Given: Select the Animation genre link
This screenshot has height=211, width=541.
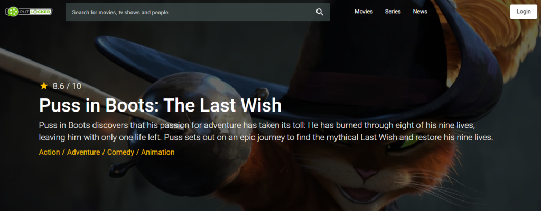Looking at the screenshot, I should [x=157, y=152].
